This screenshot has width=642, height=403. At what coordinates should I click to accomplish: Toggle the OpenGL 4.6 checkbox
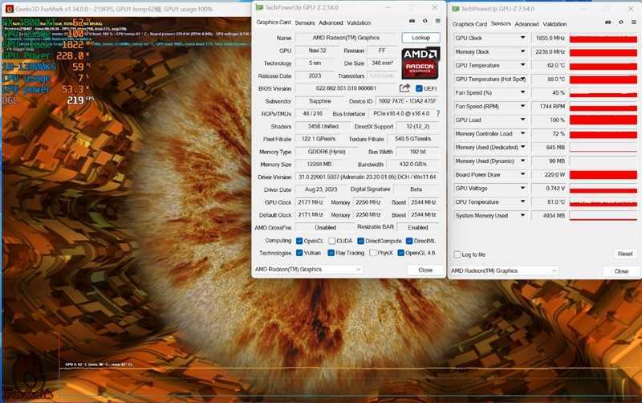(400, 253)
